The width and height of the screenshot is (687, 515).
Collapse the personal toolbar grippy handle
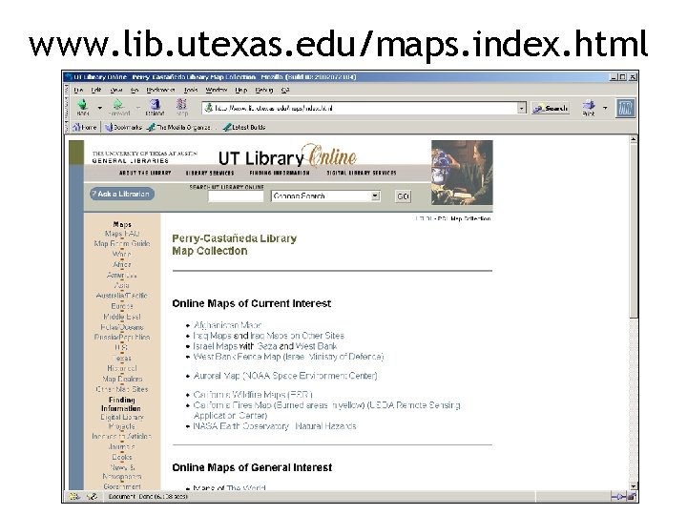(x=67, y=128)
